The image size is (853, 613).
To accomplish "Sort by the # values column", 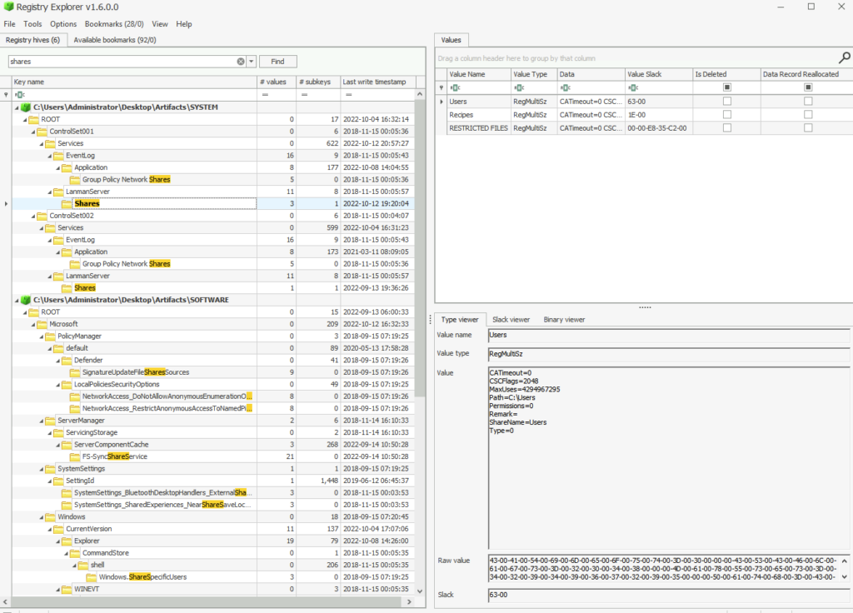I will tap(277, 82).
